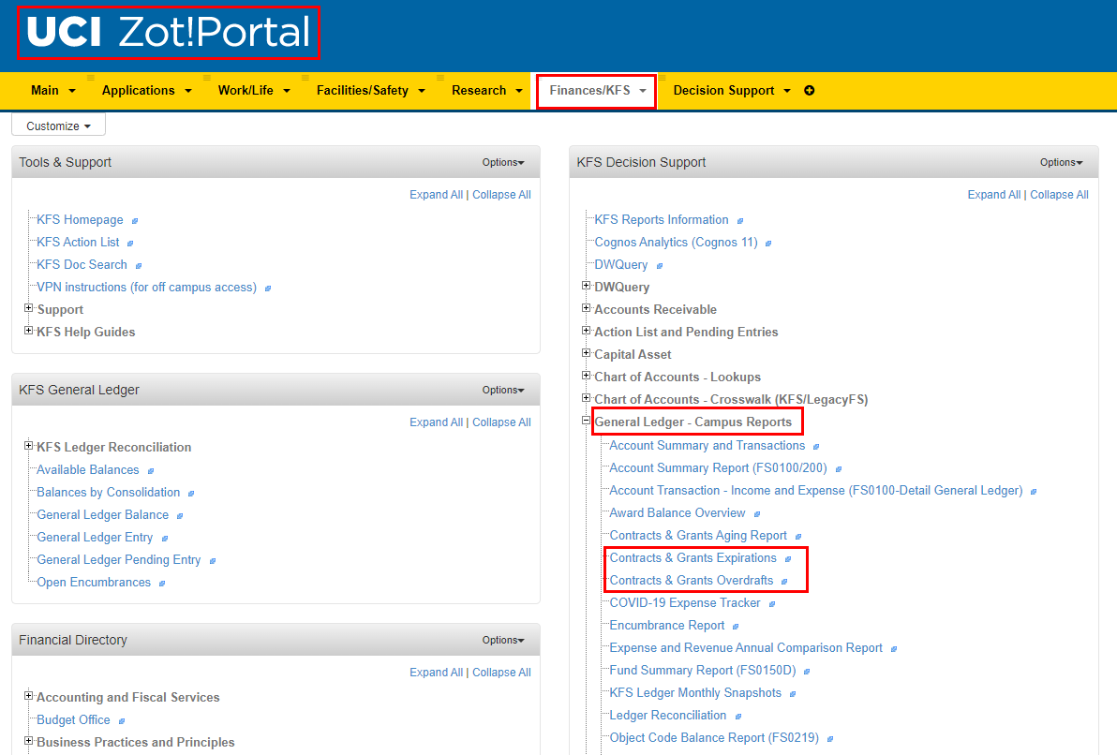Viewport: 1117px width, 755px height.
Task: Open Fund Summary Report (FS0150D)
Action: coord(703,671)
